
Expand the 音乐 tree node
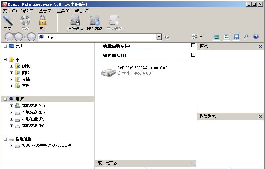(11, 86)
